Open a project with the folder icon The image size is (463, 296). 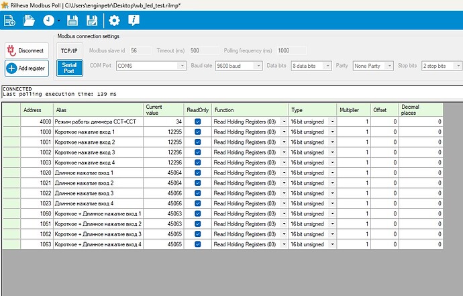click(29, 21)
